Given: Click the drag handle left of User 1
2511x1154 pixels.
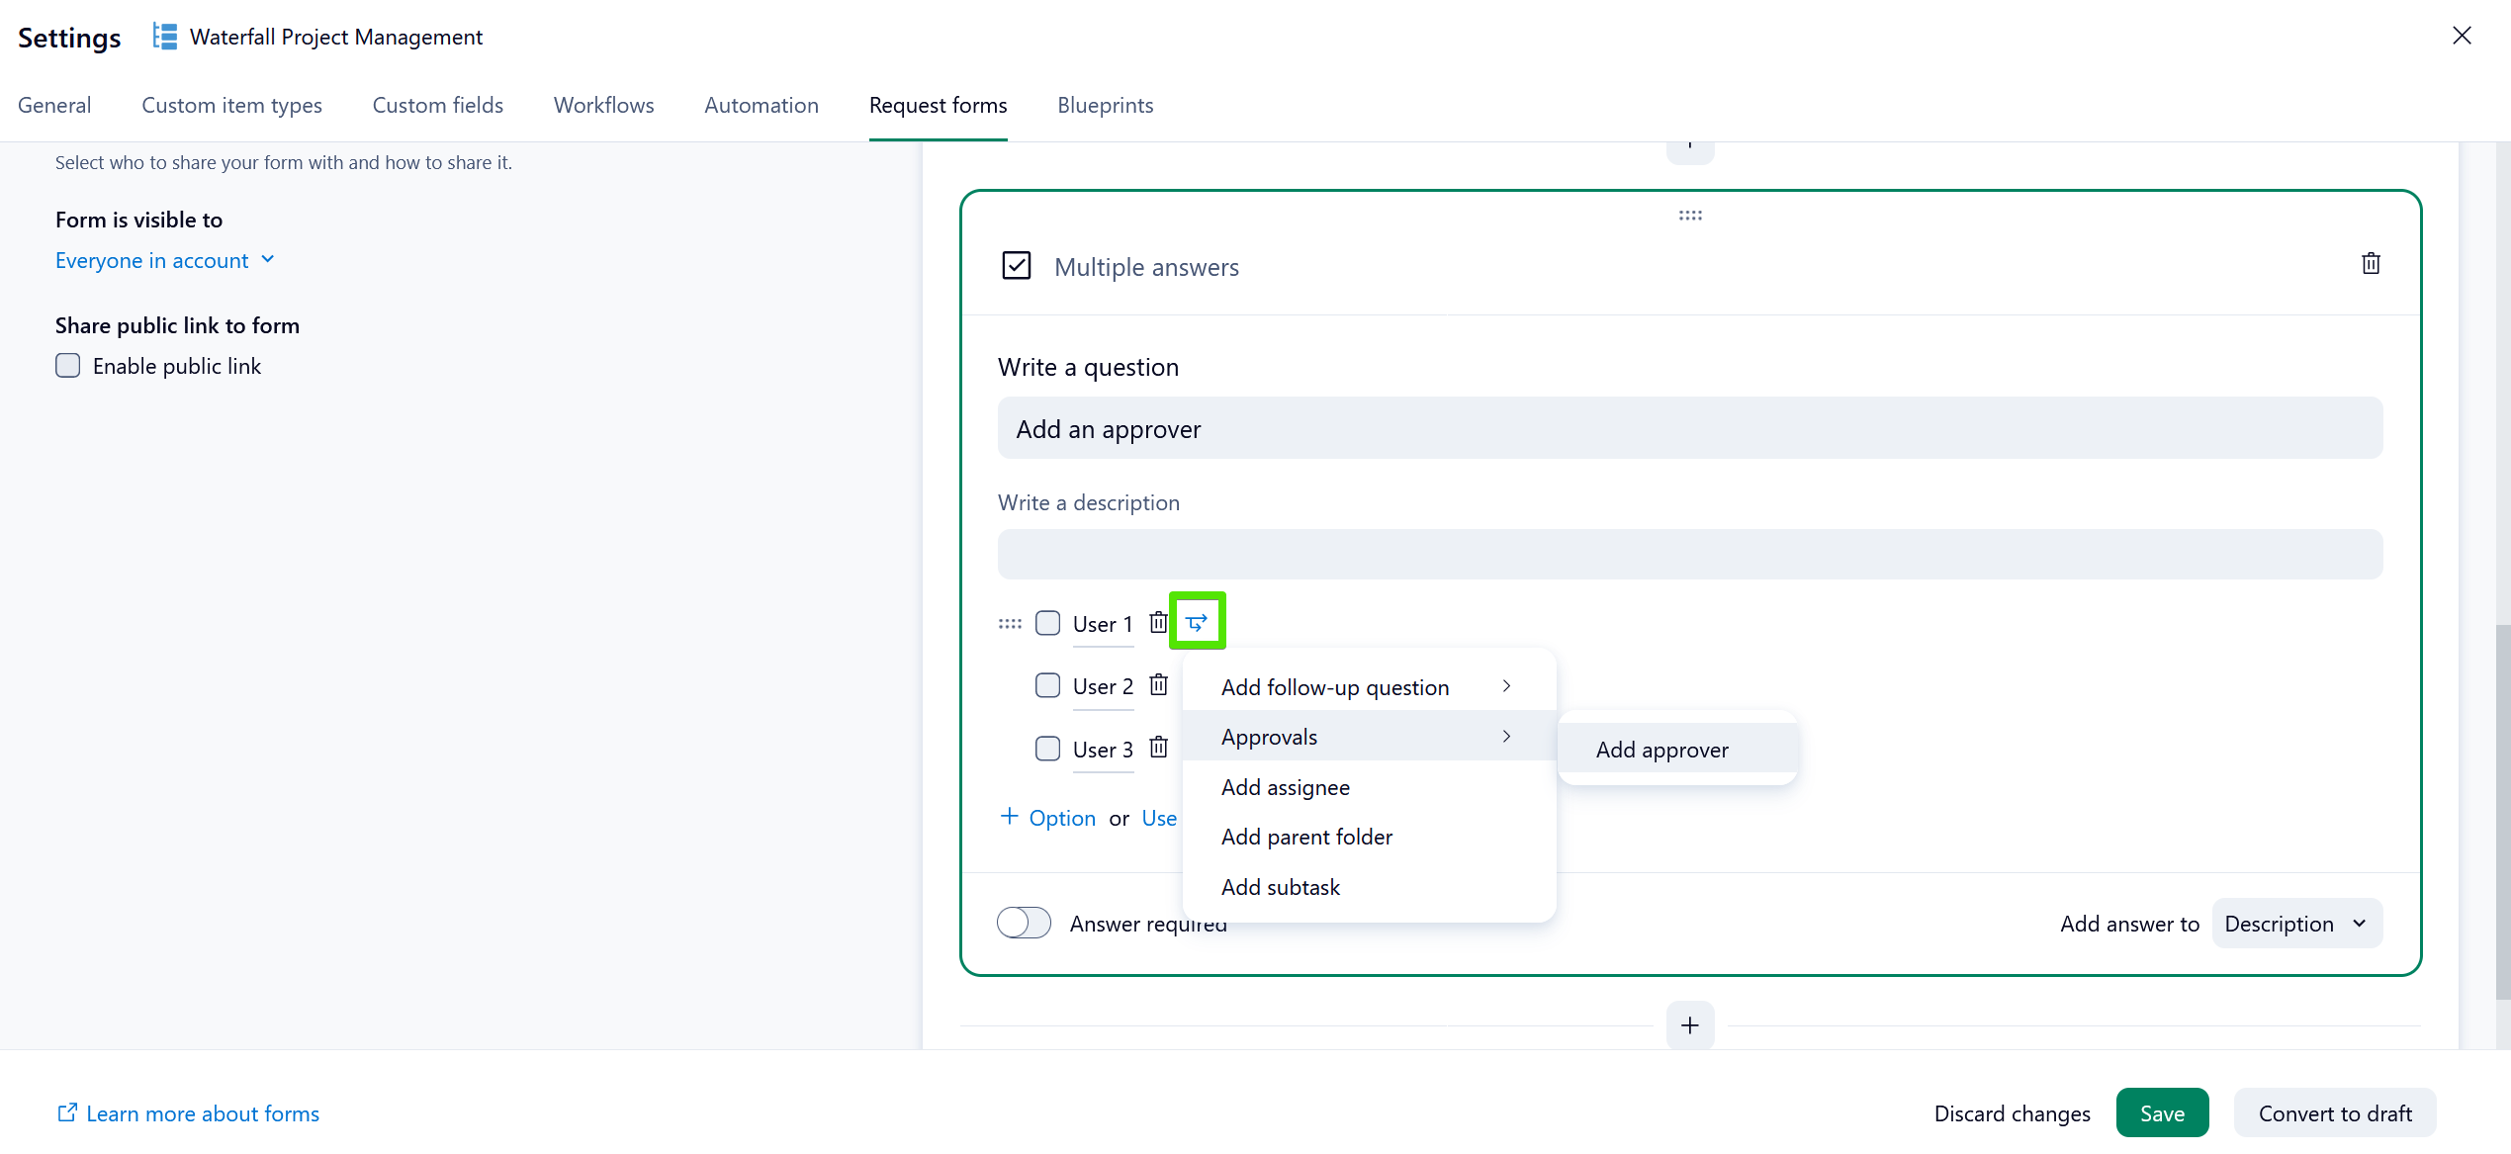Looking at the screenshot, I should (x=1010, y=624).
